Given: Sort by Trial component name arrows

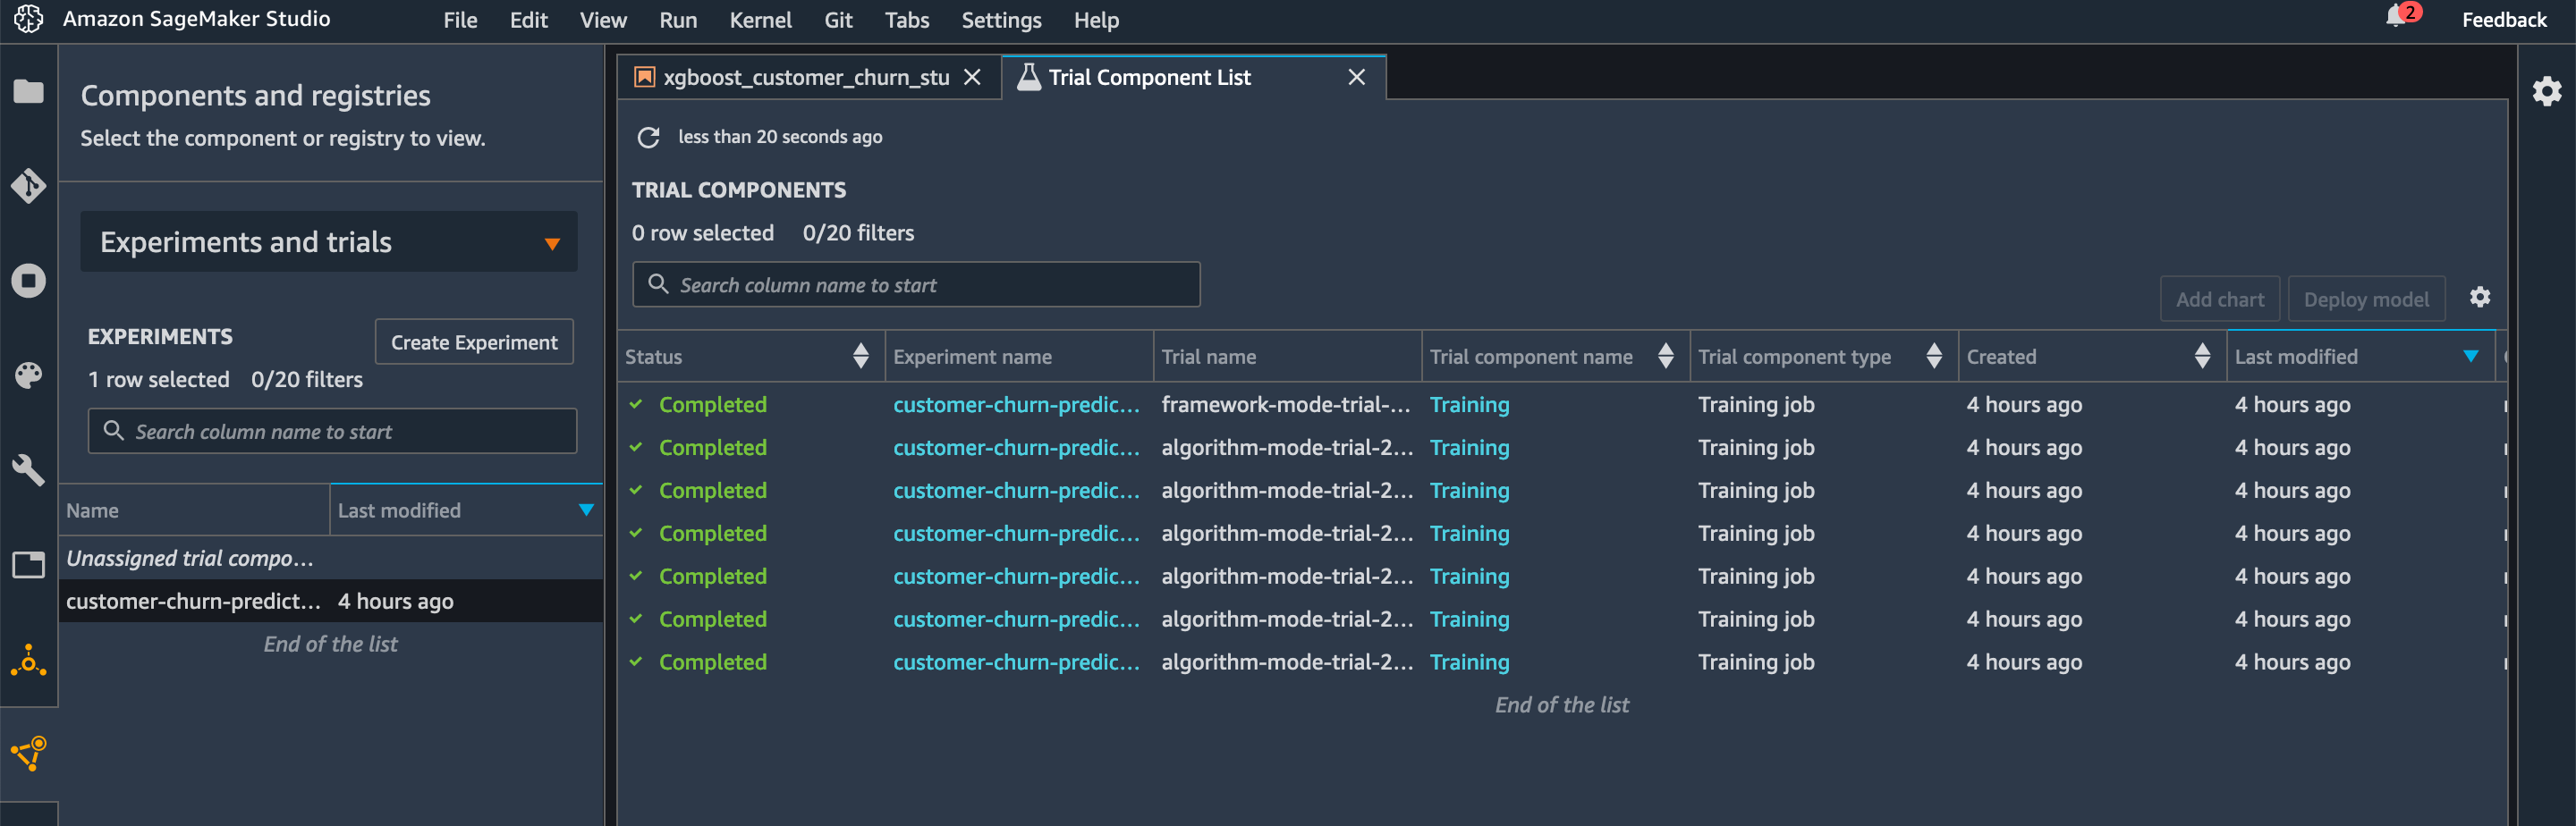Looking at the screenshot, I should [x=1665, y=356].
